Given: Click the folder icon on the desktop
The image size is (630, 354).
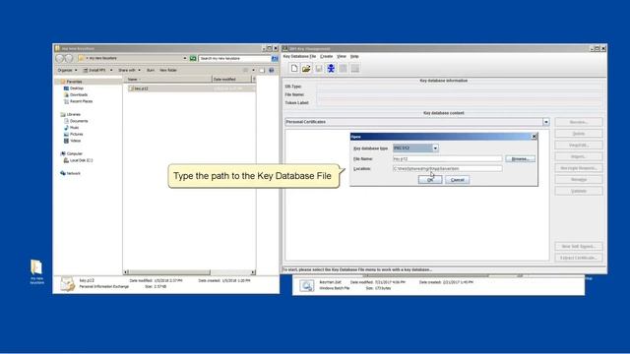Looking at the screenshot, I should (x=36, y=267).
